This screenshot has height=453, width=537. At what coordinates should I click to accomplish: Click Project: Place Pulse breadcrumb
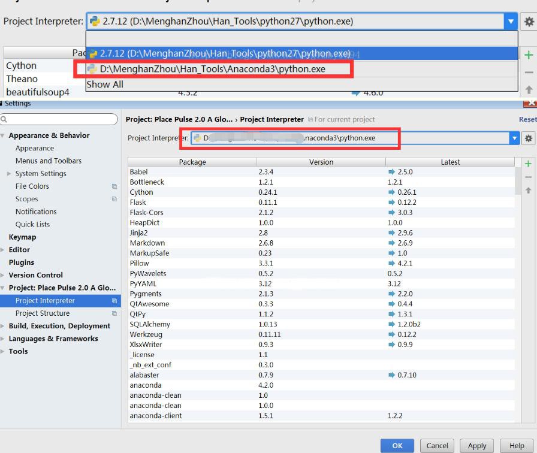[x=179, y=119]
